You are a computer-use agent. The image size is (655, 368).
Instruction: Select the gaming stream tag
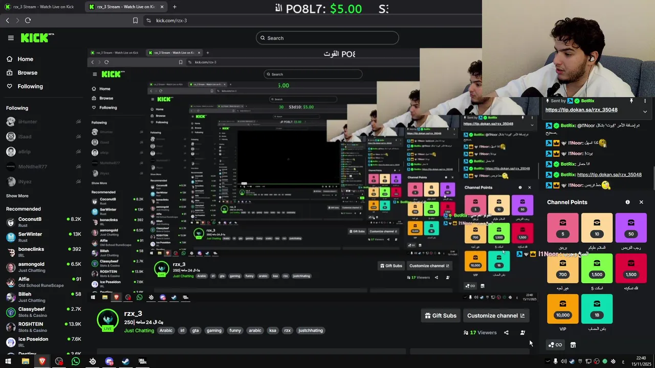click(214, 331)
